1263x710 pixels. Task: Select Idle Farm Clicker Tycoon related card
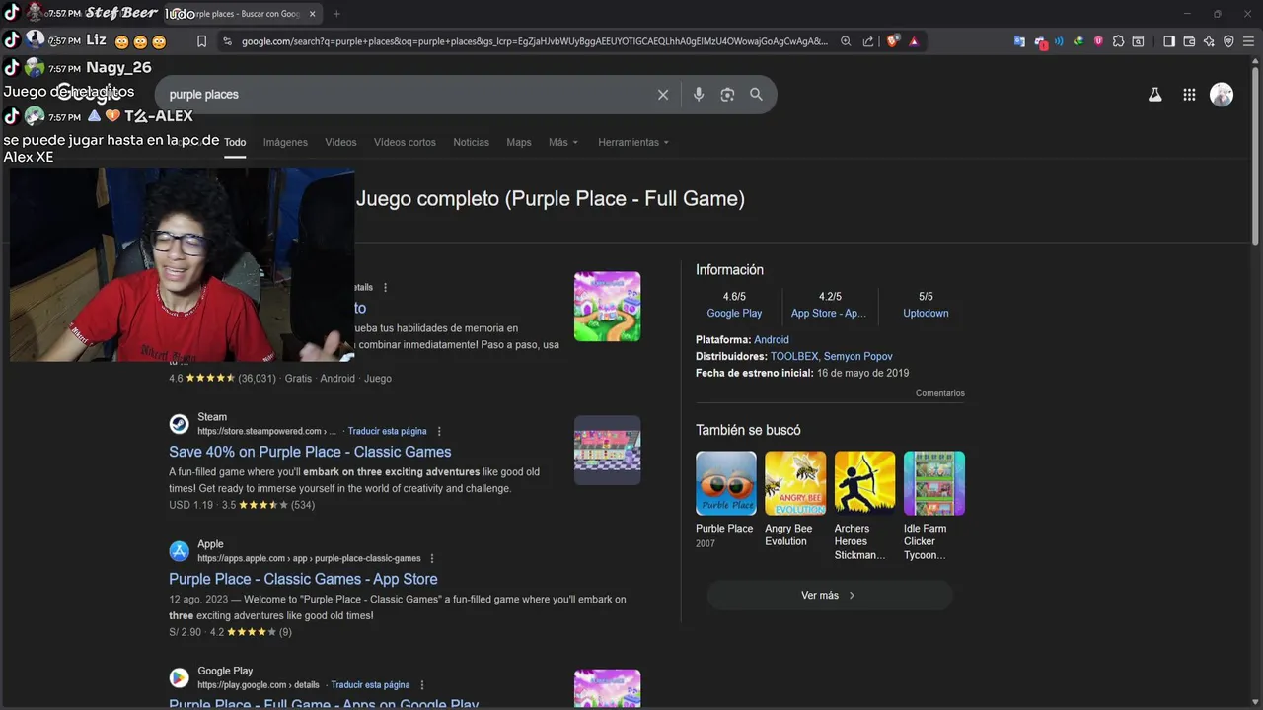[x=933, y=506]
